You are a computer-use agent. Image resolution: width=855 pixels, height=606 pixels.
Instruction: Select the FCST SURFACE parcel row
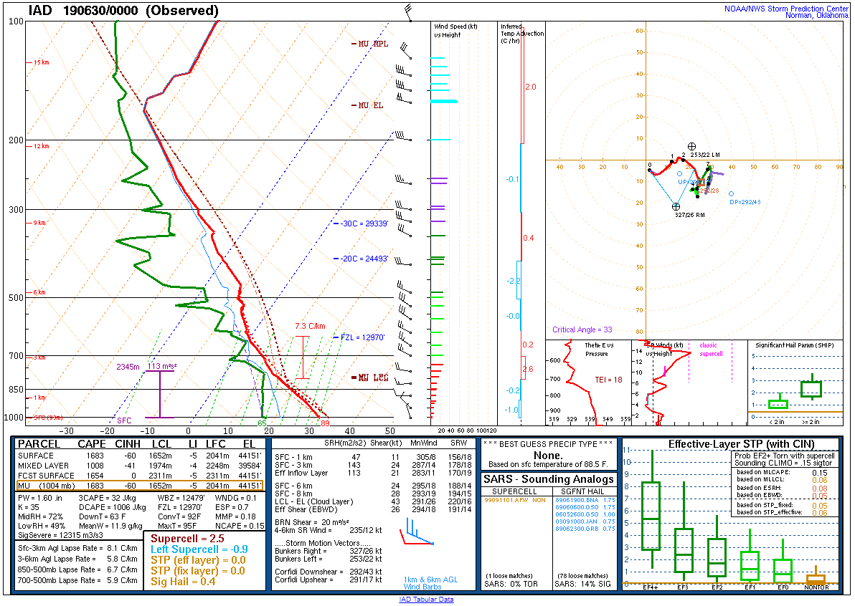pyautogui.click(x=140, y=476)
